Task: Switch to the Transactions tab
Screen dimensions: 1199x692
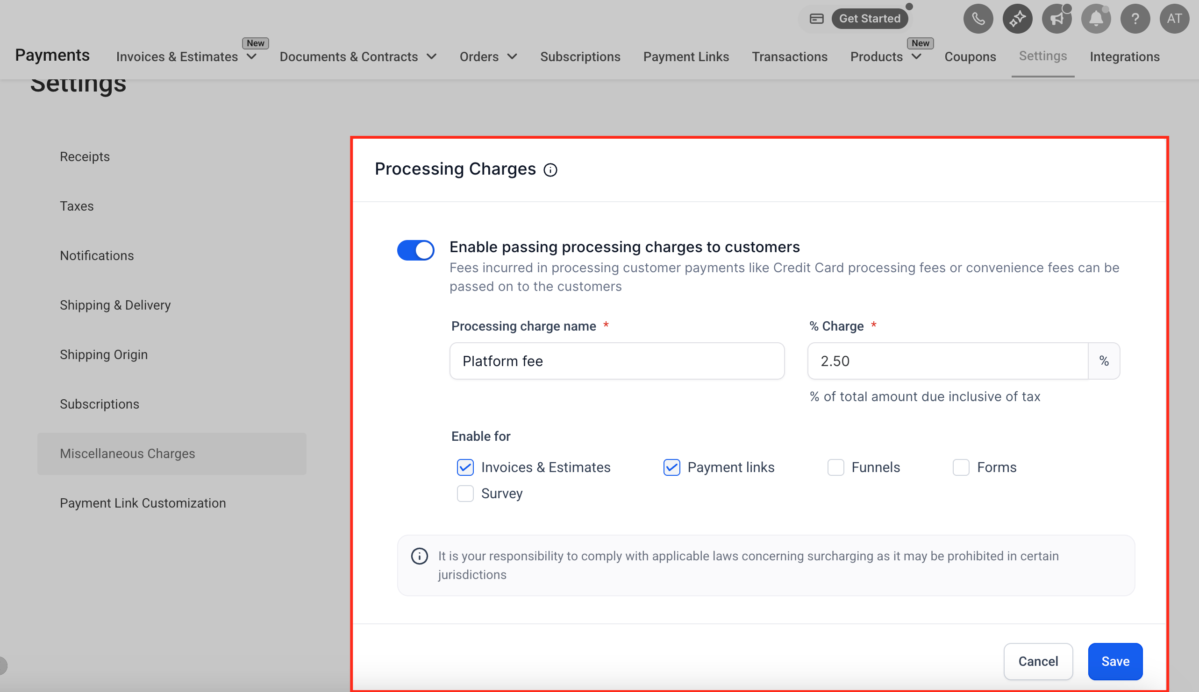Action: point(790,56)
